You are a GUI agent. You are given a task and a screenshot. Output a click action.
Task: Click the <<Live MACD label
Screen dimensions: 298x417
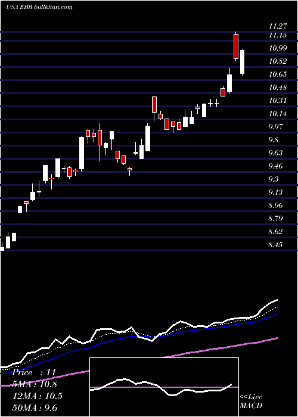point(251,401)
